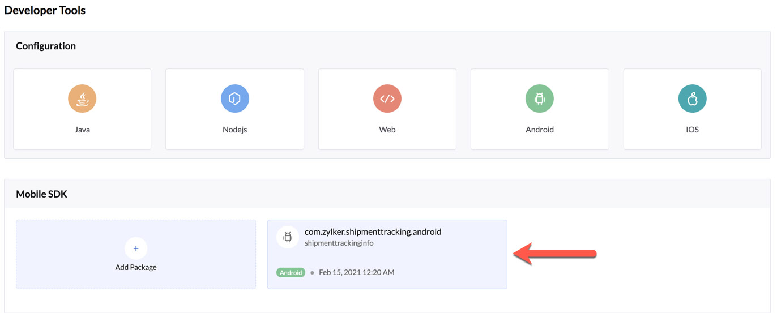Click the Developer Tools page title
777x313 pixels.
point(45,10)
